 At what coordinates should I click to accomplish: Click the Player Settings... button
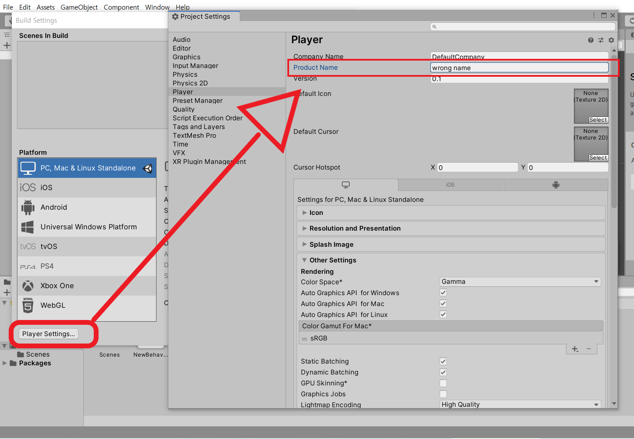(48, 334)
